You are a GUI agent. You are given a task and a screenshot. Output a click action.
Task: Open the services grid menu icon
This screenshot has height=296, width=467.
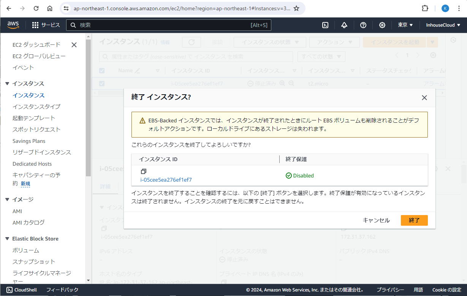point(35,25)
